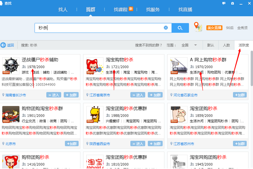253x169 pixels.
Task: Click the QQ penguin logo beside 查找
Action: pyautogui.click(x=1, y=3)
